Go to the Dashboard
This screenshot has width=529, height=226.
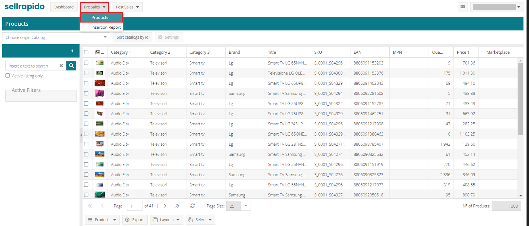(64, 7)
